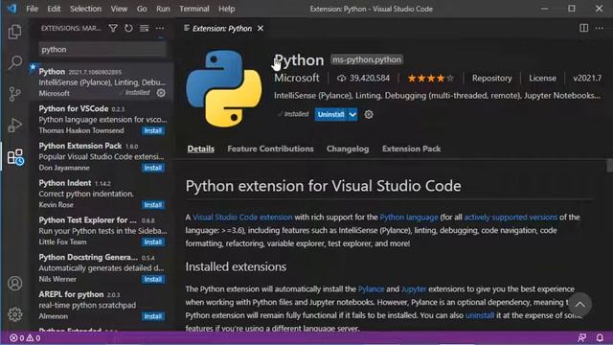Open manage gear next to Uninstall button

369,114
